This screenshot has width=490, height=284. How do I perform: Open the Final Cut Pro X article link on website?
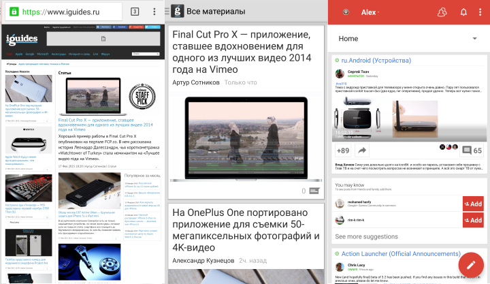click(105, 125)
